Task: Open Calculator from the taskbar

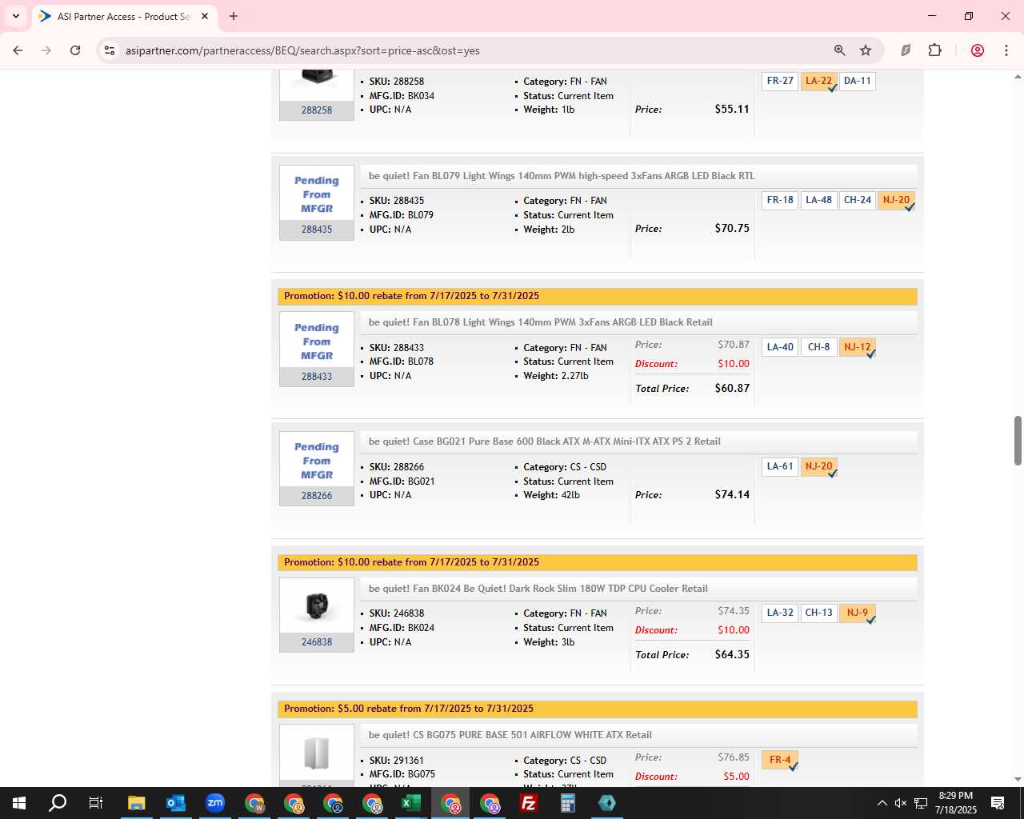Action: point(567,803)
